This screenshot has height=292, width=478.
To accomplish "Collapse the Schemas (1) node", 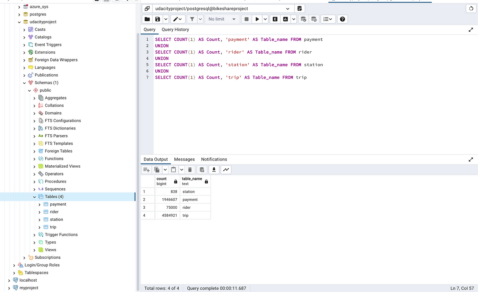I will click(24, 83).
